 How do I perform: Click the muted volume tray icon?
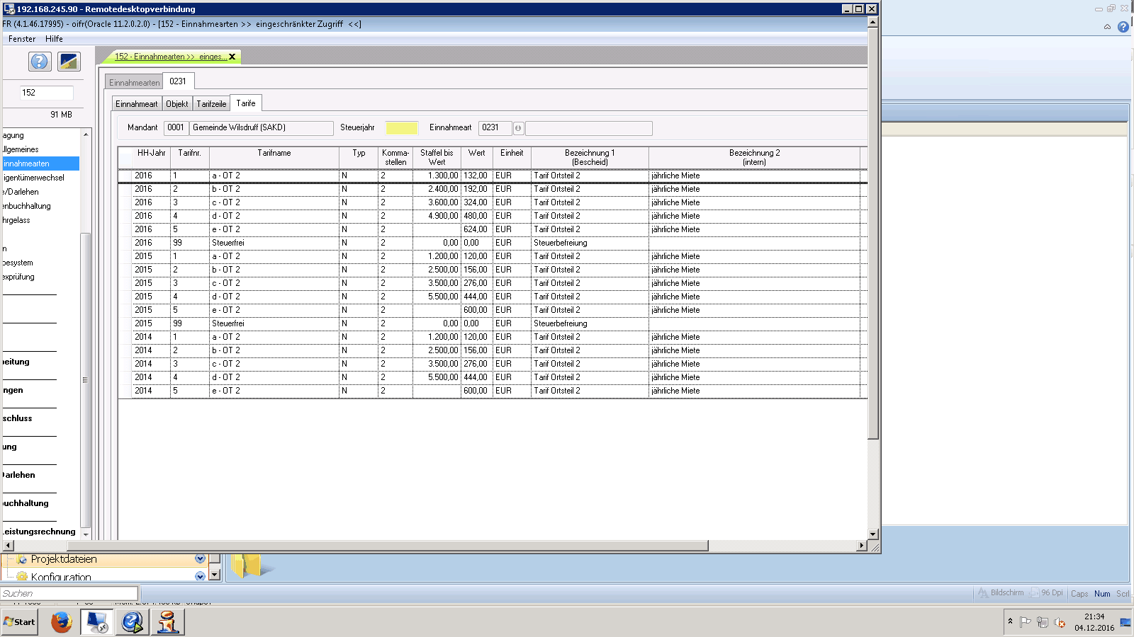(x=1060, y=622)
